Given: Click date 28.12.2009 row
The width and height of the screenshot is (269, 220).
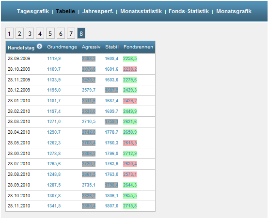Looking at the screenshot, I should (80, 90).
